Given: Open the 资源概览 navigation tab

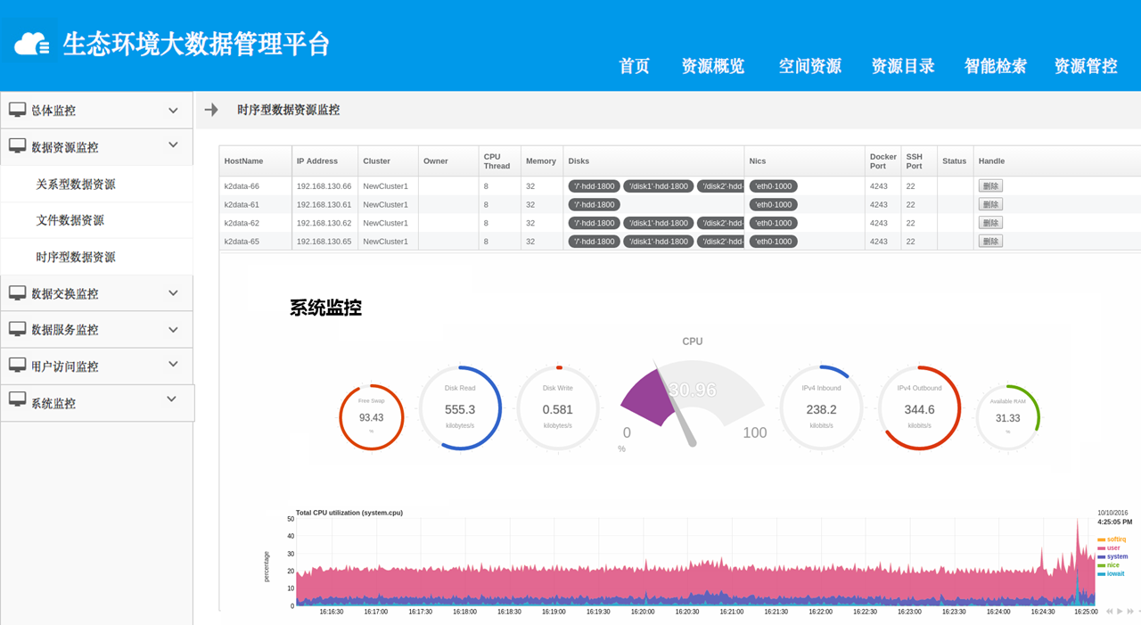Looking at the screenshot, I should click(712, 66).
